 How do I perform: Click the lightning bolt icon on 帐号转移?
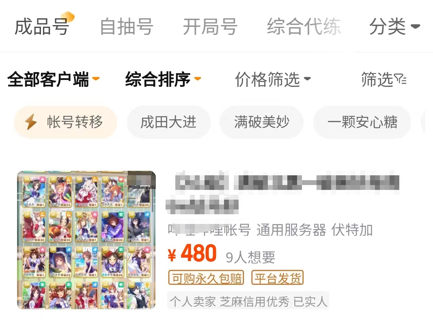(31, 122)
